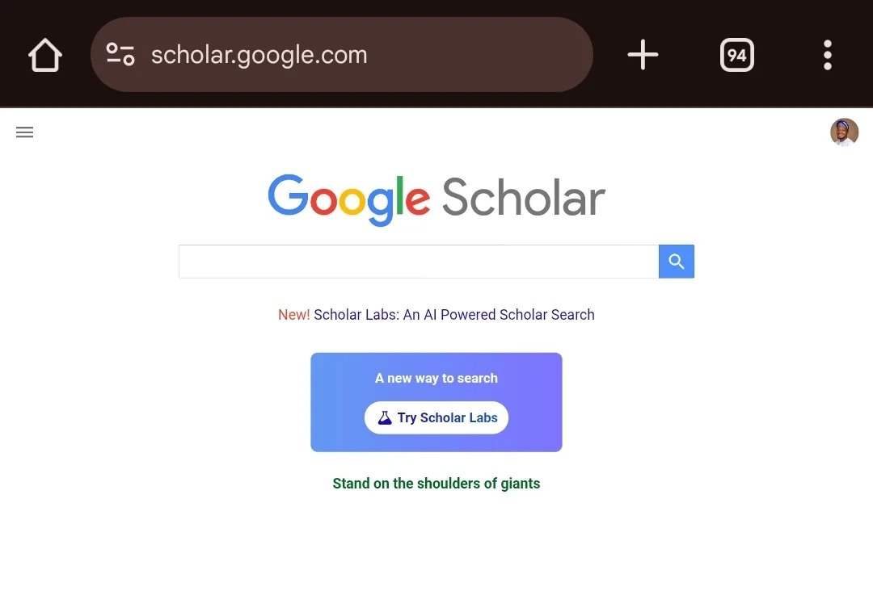Viewport: 873px width, 612px height.
Task: Click the profile avatar picture
Action: [x=844, y=132]
